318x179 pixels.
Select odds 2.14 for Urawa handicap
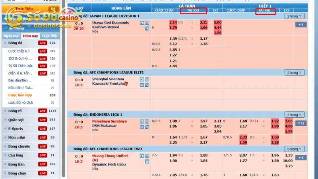[x=173, y=22]
